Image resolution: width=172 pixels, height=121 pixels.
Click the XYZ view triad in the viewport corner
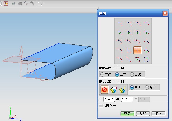pos(15,114)
